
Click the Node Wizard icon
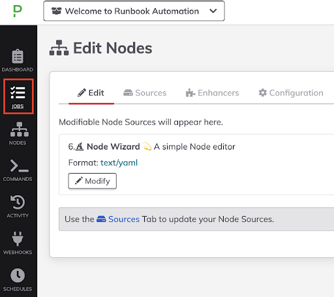point(80,146)
